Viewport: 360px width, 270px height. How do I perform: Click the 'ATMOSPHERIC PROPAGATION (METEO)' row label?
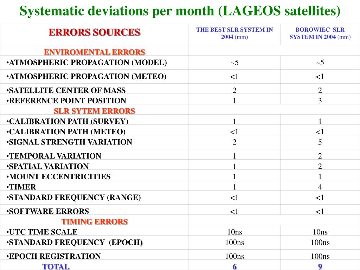click(x=86, y=76)
